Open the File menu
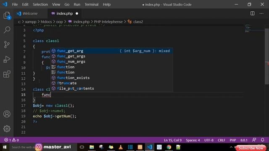The width and height of the screenshot is (269, 151). tap(15, 5)
